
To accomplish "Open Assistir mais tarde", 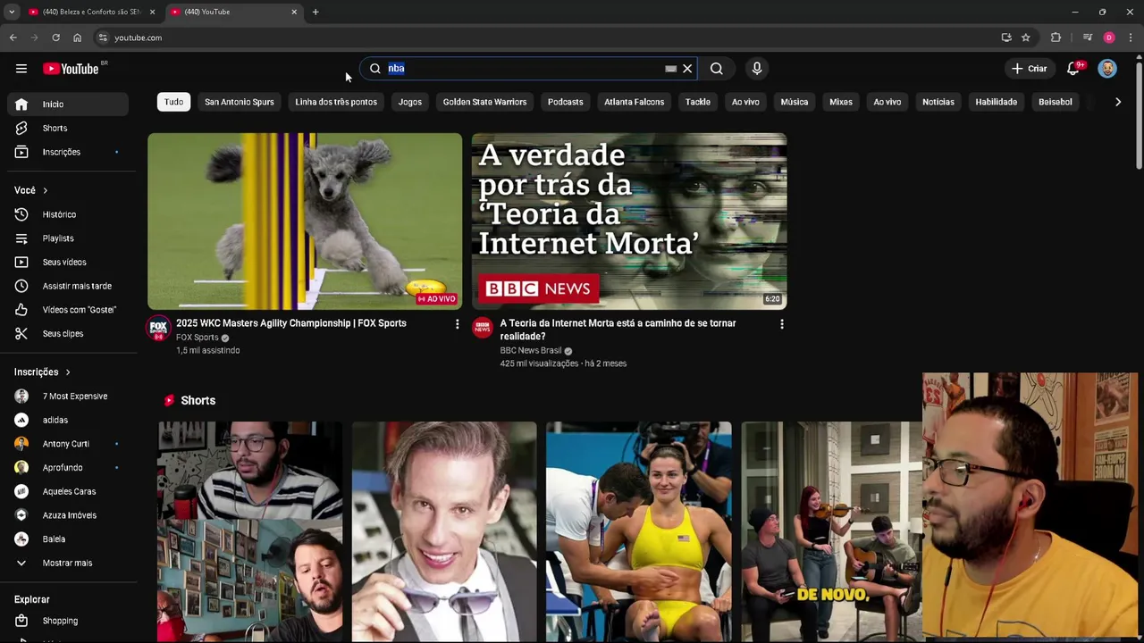I will coord(68,286).
